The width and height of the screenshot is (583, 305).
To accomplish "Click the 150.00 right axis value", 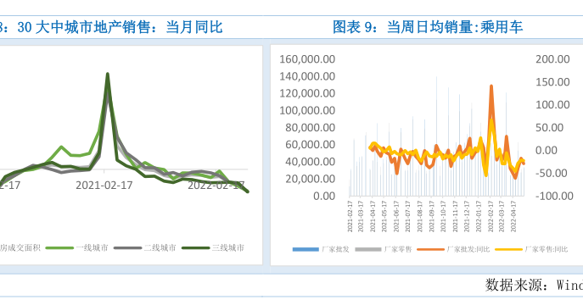I will [x=552, y=81].
